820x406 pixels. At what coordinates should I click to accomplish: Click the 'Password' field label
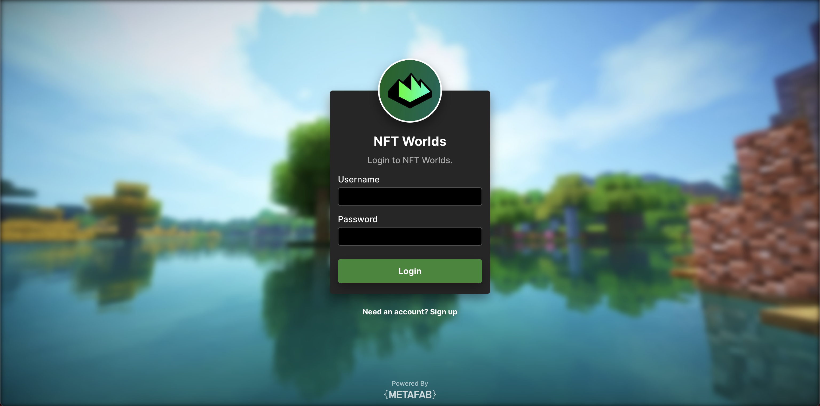[x=357, y=219]
